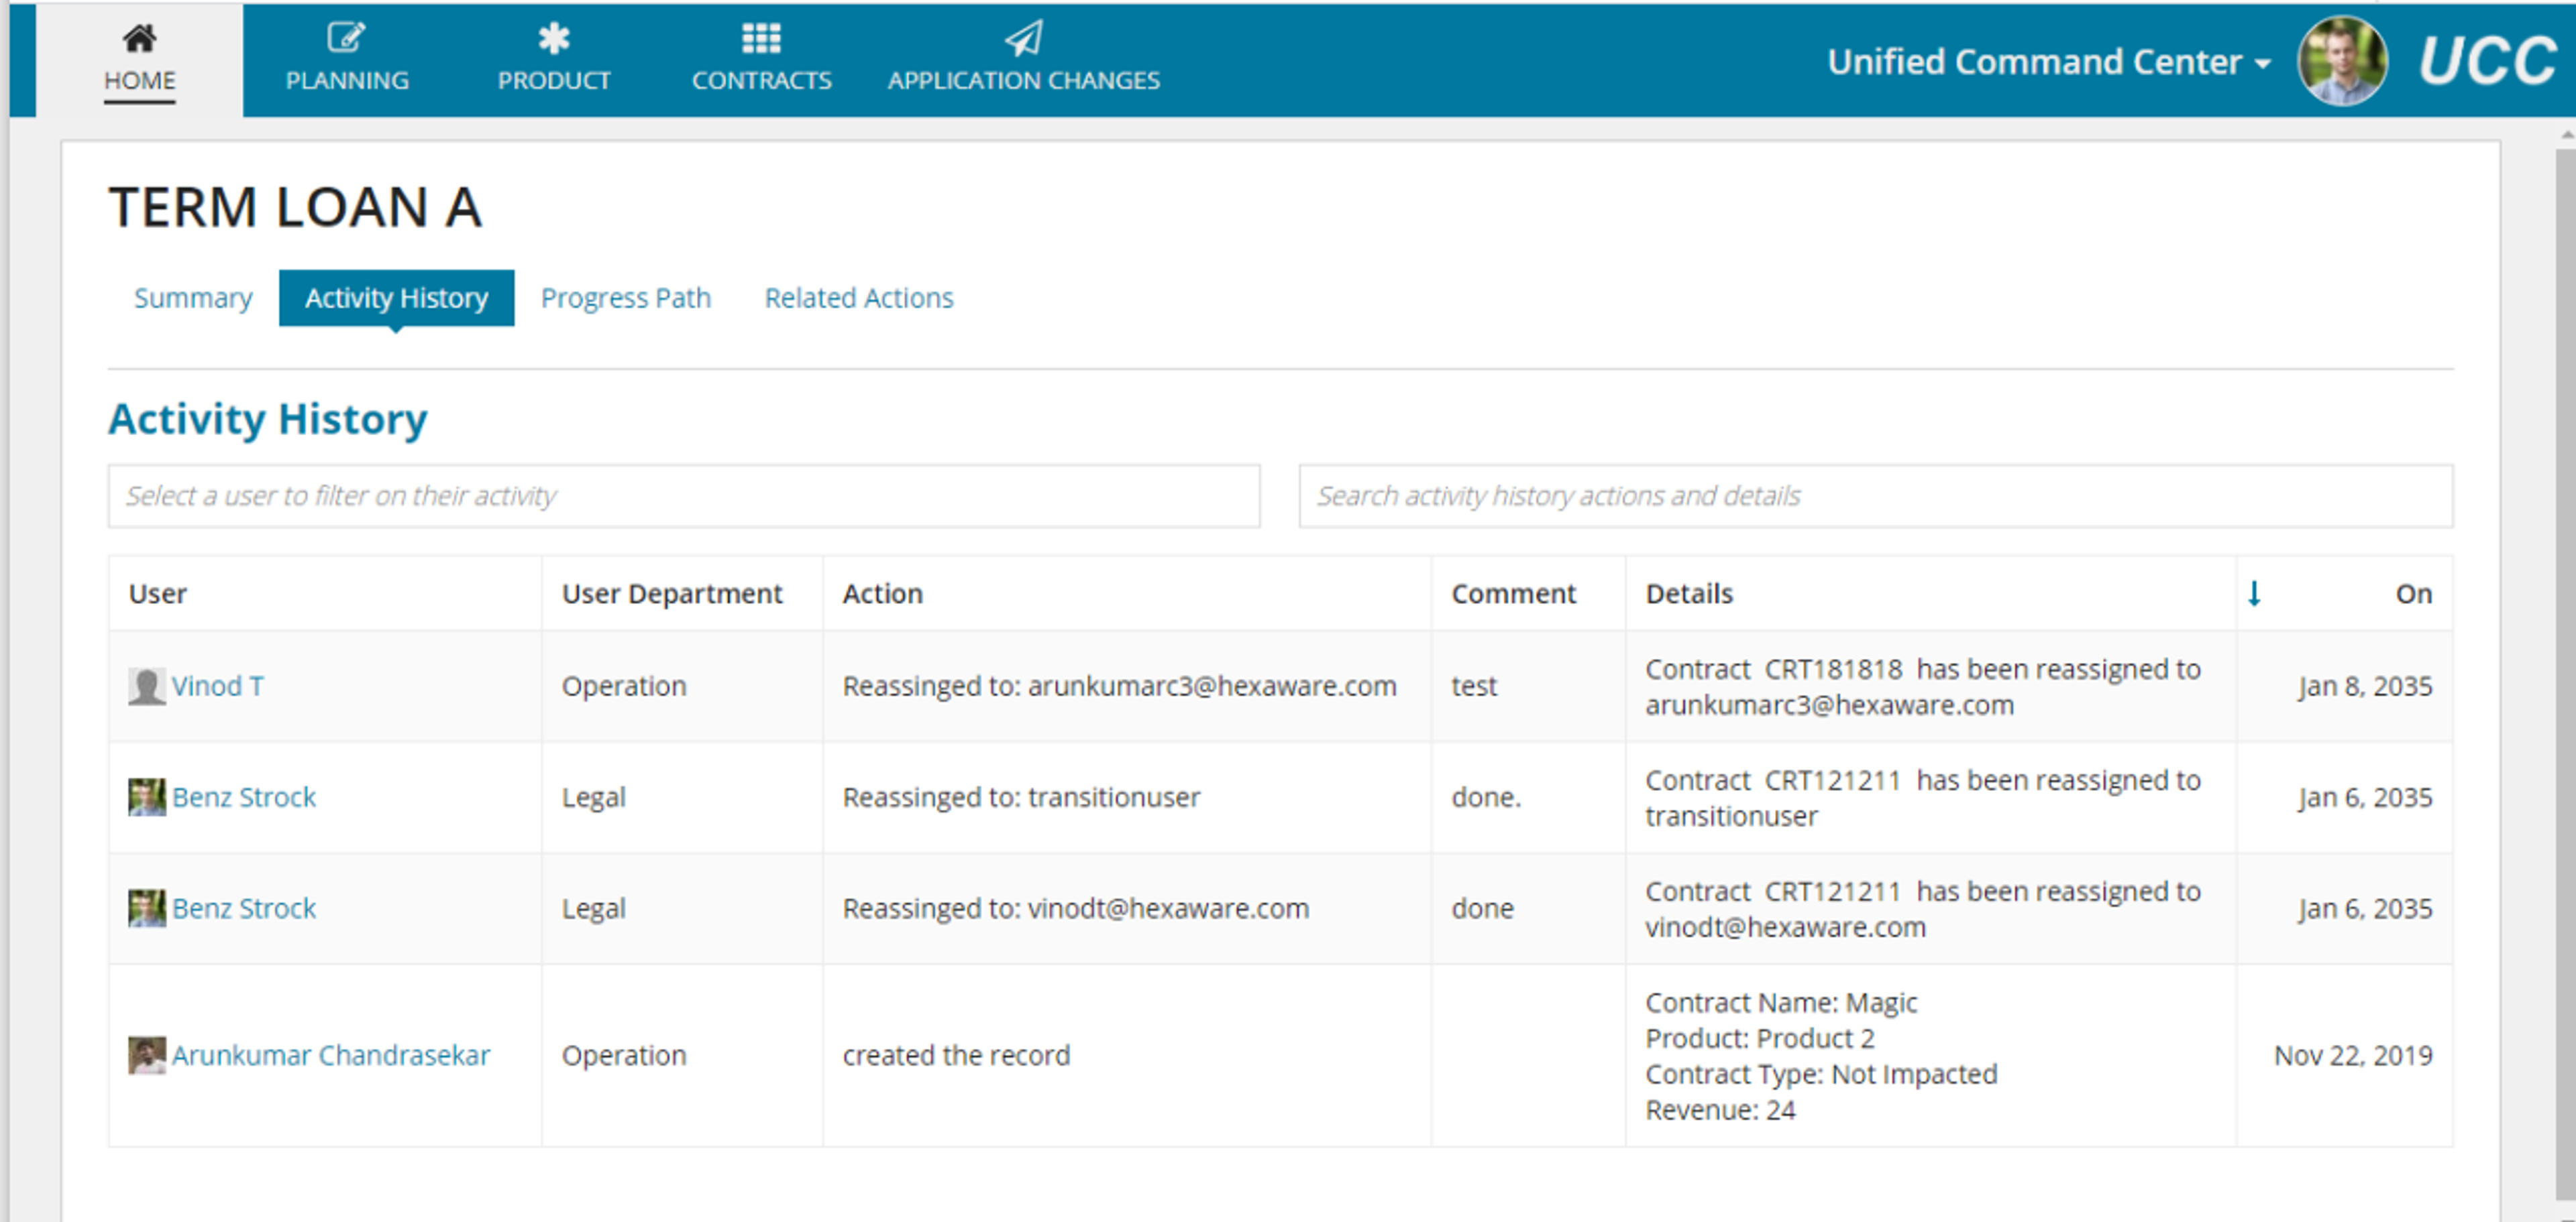The image size is (2576, 1222).
Task: Open Benz Strock link in the vinodt@hexaware.com row
Action: point(244,908)
